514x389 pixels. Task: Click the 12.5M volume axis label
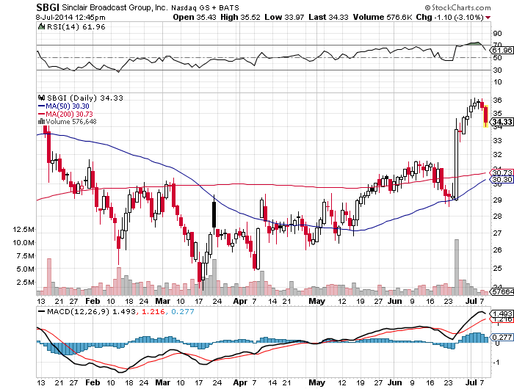(23, 230)
